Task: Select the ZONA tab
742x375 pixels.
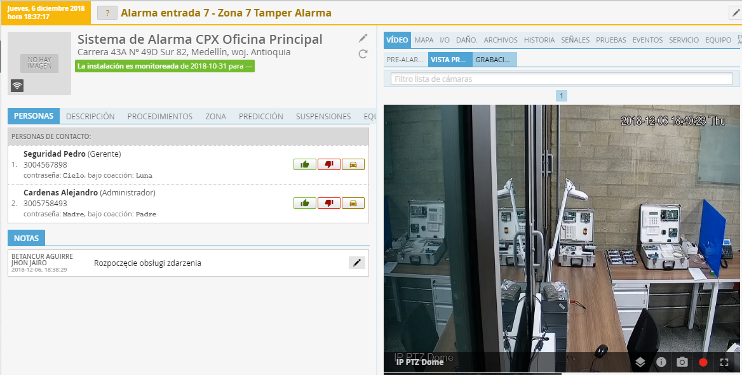Action: 216,116
